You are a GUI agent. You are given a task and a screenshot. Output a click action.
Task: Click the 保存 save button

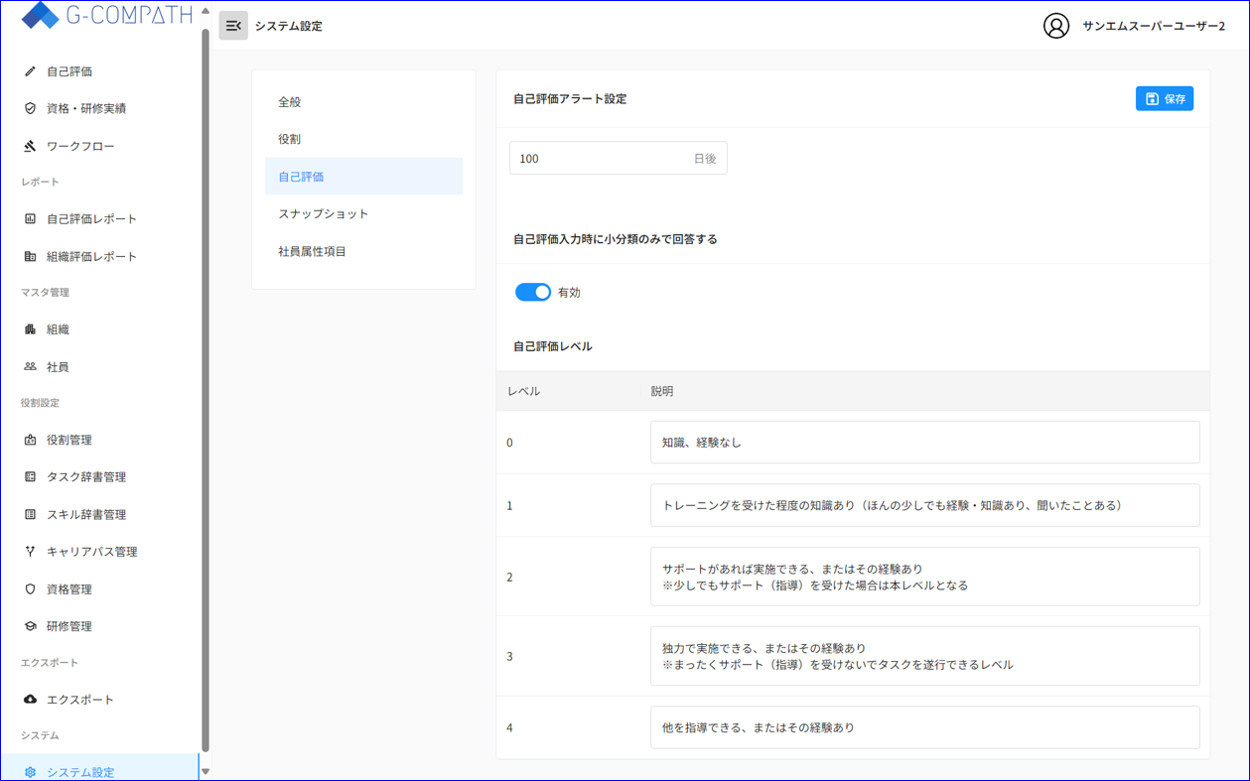1164,98
